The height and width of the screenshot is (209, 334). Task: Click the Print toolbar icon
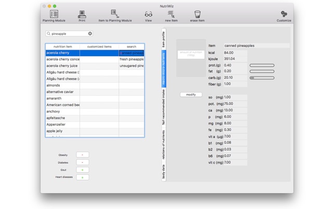82,14
